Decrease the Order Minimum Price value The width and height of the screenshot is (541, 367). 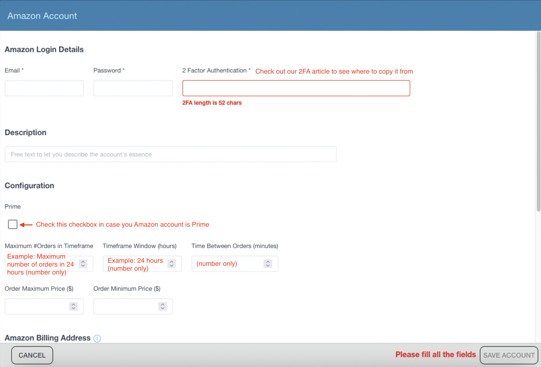click(x=162, y=308)
